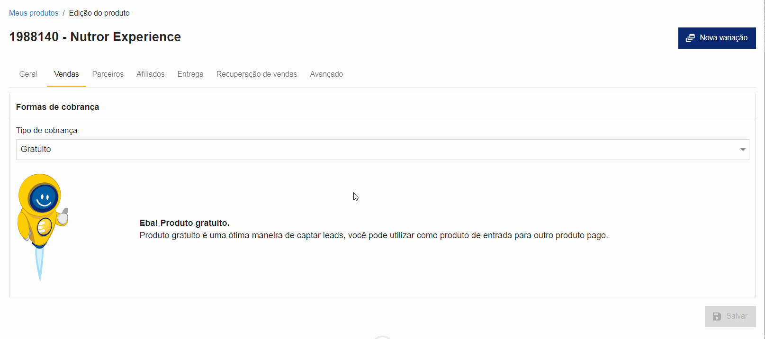Click the Tipo de cobrança field label
Screen dimensions: 765x339
pos(46,131)
